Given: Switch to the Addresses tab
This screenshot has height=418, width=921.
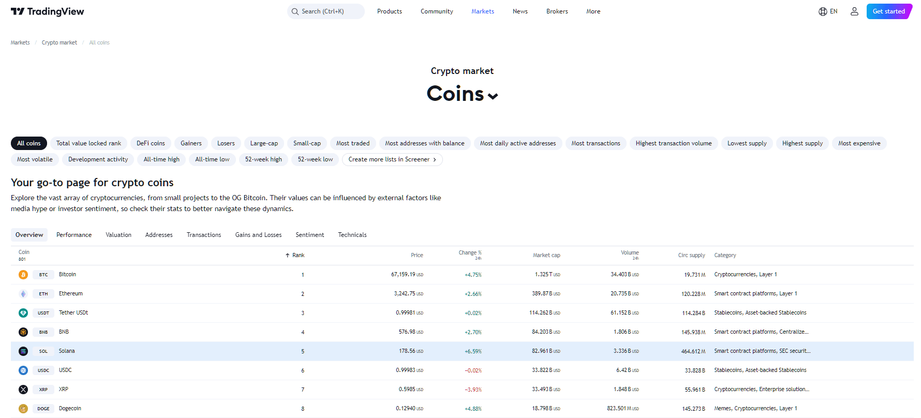Looking at the screenshot, I should pyautogui.click(x=159, y=235).
